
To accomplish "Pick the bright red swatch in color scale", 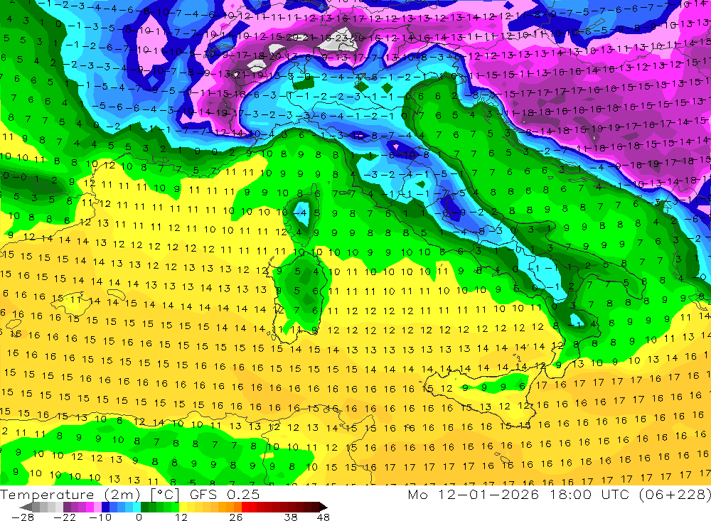I will [x=245, y=507].
